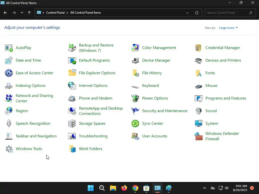259x194 pixels.
Task: Click the Indexing Options magnifier icon
Action: [x=9, y=86]
